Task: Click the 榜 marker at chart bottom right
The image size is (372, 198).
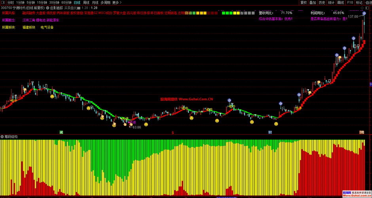Action: click(362, 132)
